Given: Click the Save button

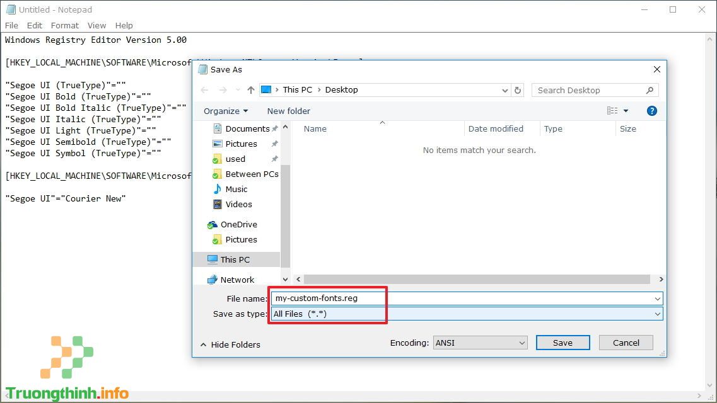Looking at the screenshot, I should [x=563, y=343].
